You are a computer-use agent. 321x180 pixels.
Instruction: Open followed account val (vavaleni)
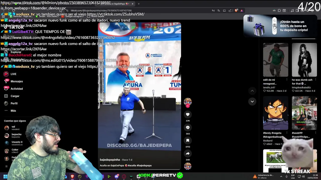pyautogui.click(x=12, y=128)
